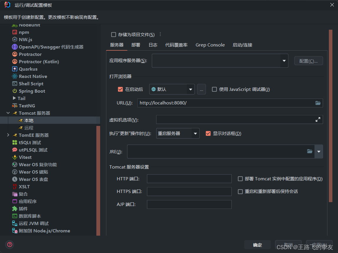
Task: Open the JRE dropdown arrow
Action: [319, 152]
